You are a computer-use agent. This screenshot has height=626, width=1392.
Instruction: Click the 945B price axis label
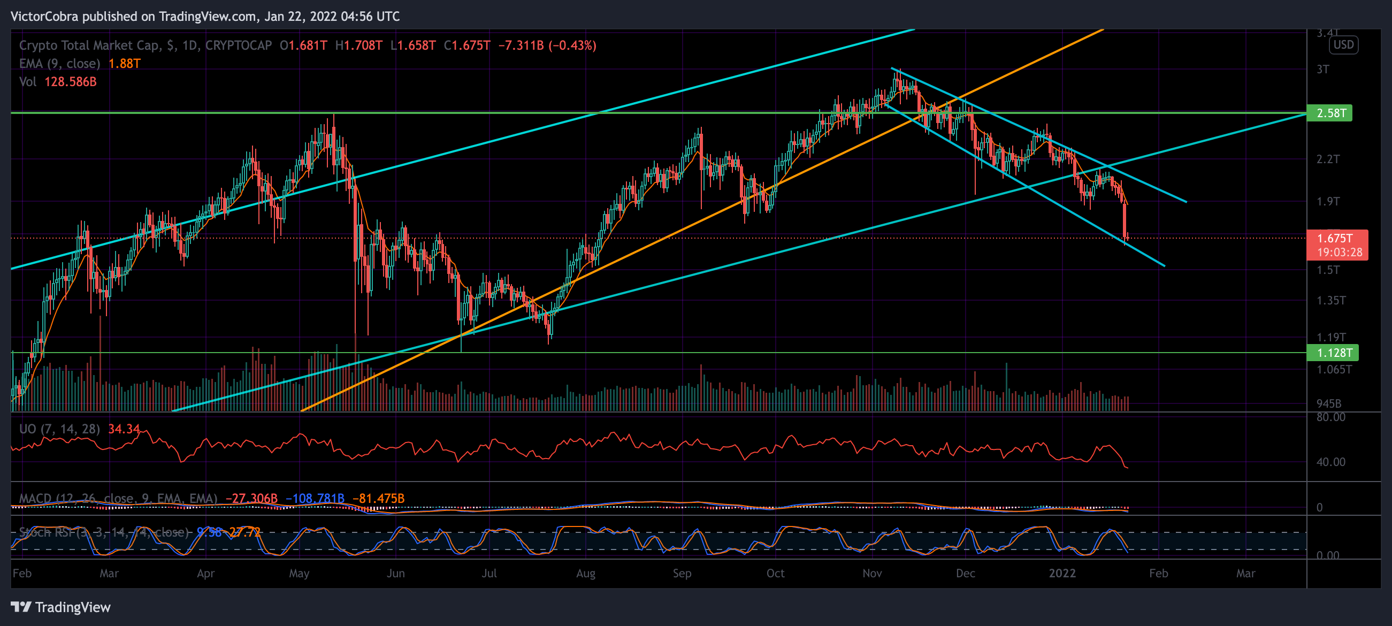pos(1329,403)
